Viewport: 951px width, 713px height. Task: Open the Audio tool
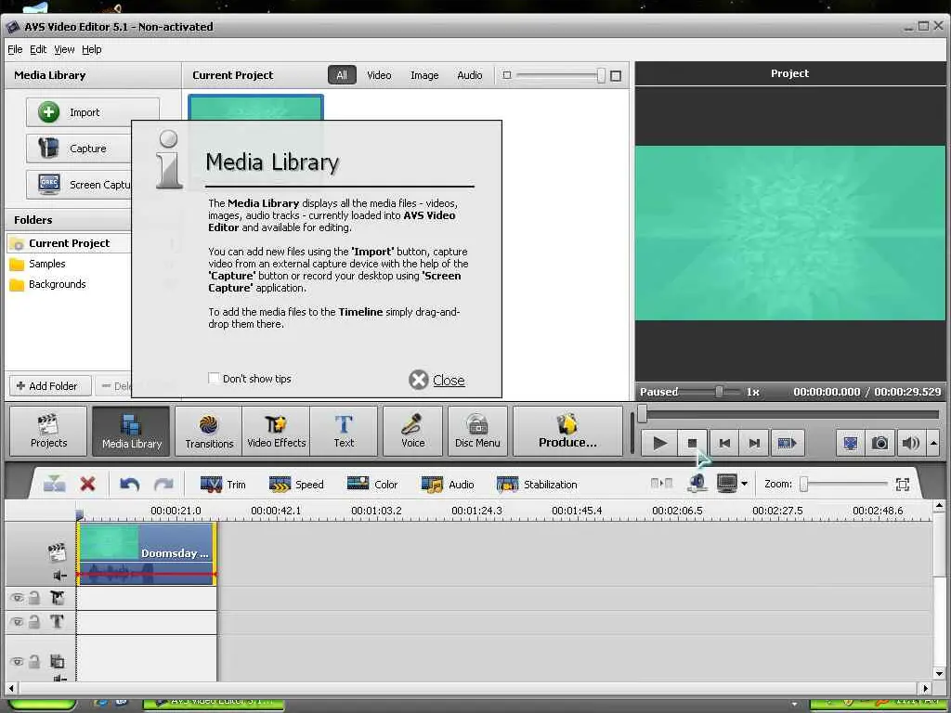(x=447, y=485)
